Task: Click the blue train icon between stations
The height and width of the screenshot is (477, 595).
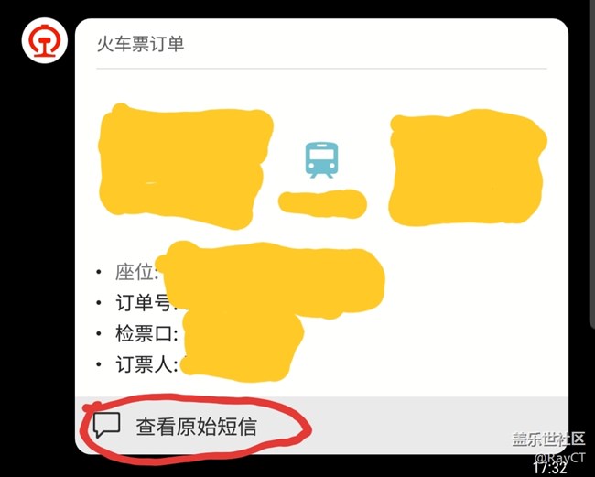Action: click(x=322, y=160)
